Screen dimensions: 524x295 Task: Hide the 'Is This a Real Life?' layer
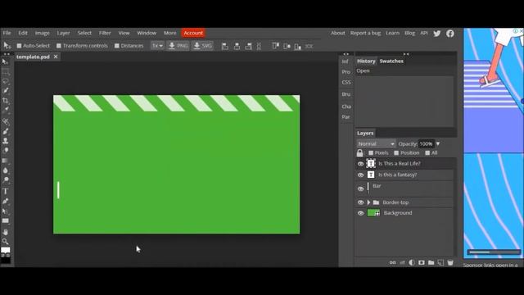(x=360, y=164)
